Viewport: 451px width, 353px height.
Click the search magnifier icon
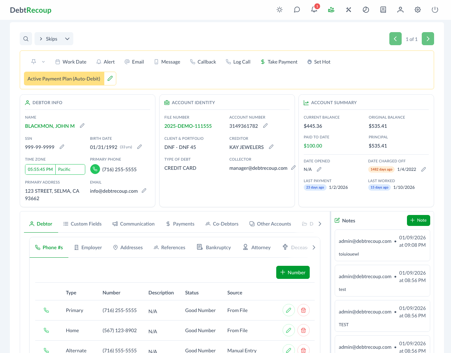(x=26, y=39)
